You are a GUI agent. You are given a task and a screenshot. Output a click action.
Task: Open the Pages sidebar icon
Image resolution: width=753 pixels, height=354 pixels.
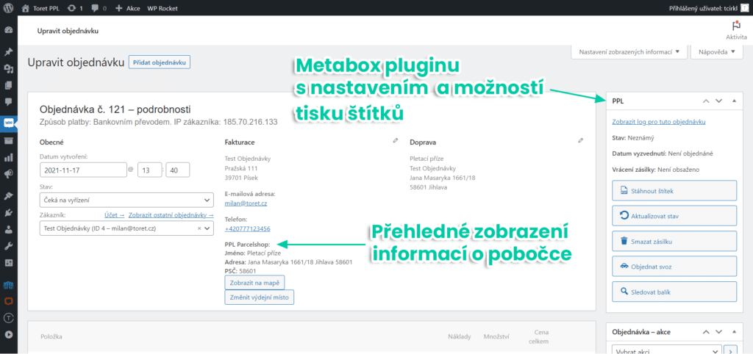click(8, 85)
